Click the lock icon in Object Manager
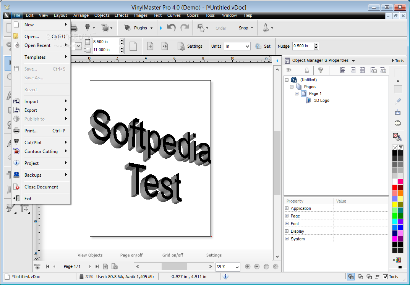Viewport: 410px width, 285px height. [307, 70]
